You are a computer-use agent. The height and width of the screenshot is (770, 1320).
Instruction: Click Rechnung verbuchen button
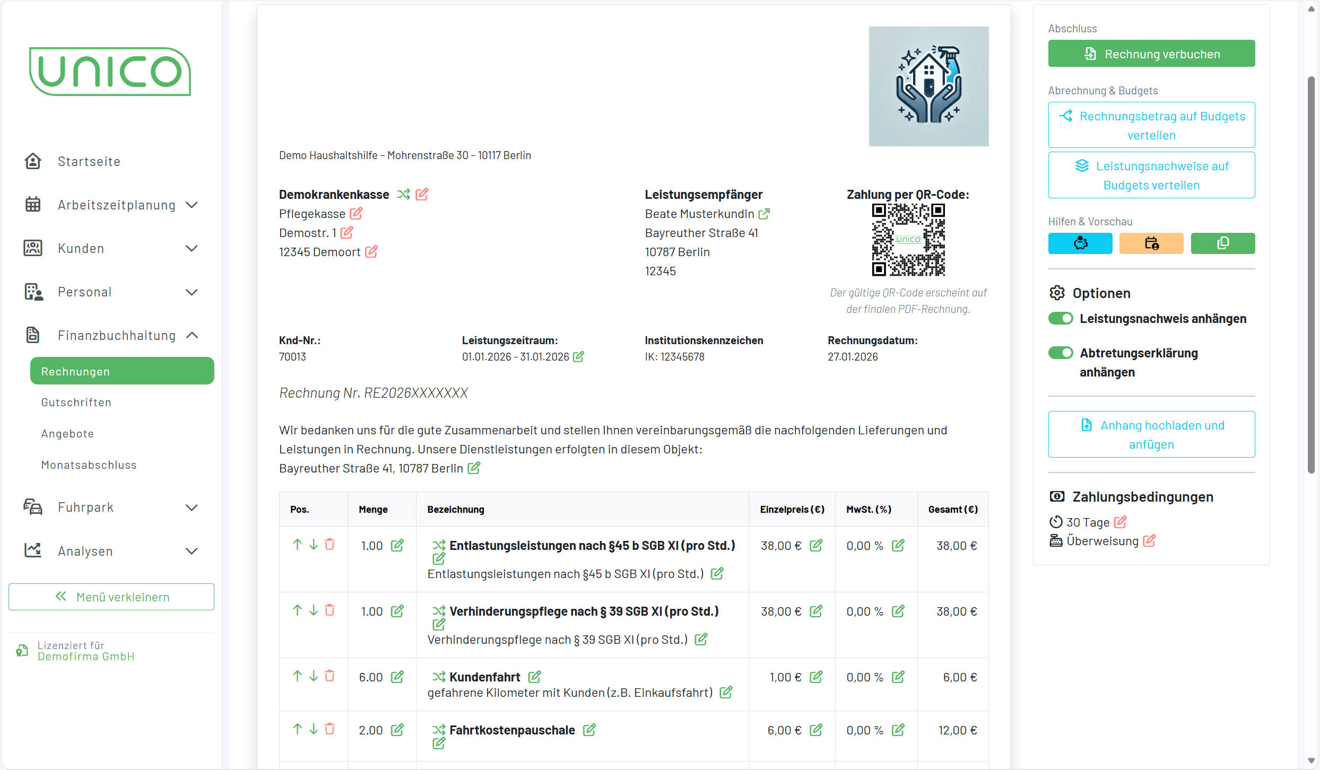click(1151, 54)
